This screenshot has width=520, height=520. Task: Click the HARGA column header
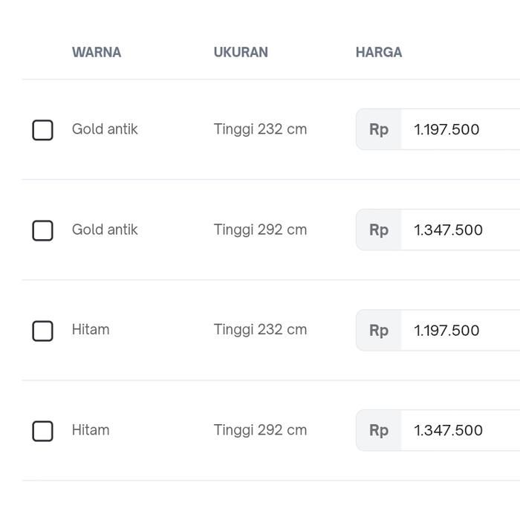click(379, 53)
